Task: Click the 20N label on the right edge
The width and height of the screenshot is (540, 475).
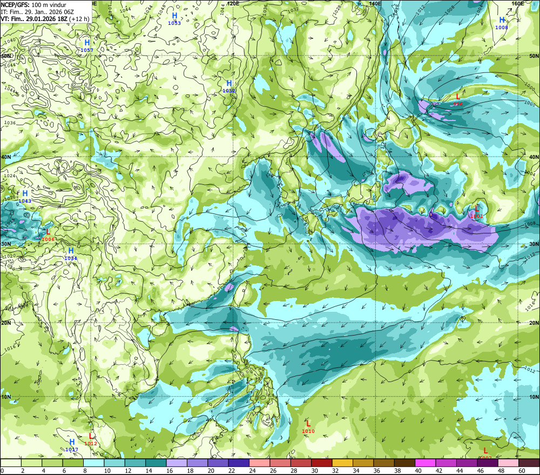Action: coord(534,323)
